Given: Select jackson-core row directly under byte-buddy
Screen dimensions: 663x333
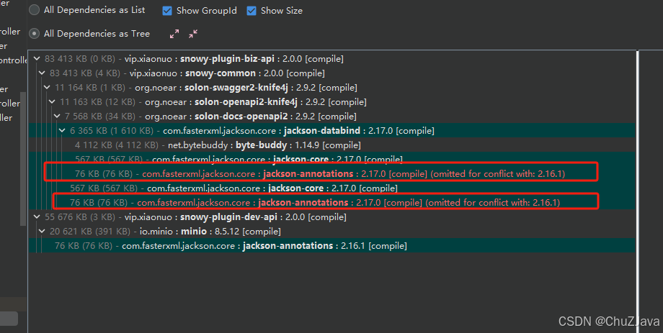Looking at the screenshot, I should pyautogui.click(x=332, y=158).
